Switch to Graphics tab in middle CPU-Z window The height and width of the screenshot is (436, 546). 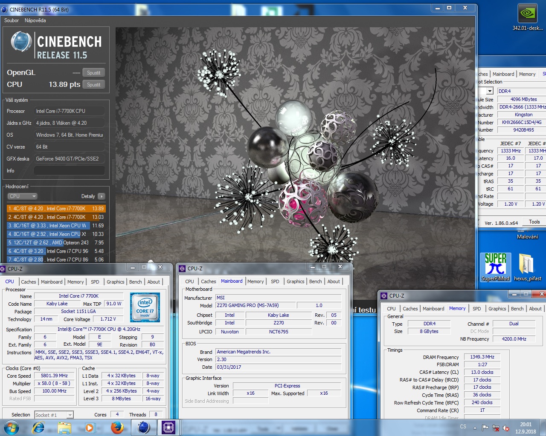coord(296,281)
